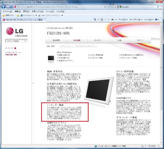The width and height of the screenshot is (164, 149).
Task: Click the Refresh icon beside the address bar
Action: [112, 7]
